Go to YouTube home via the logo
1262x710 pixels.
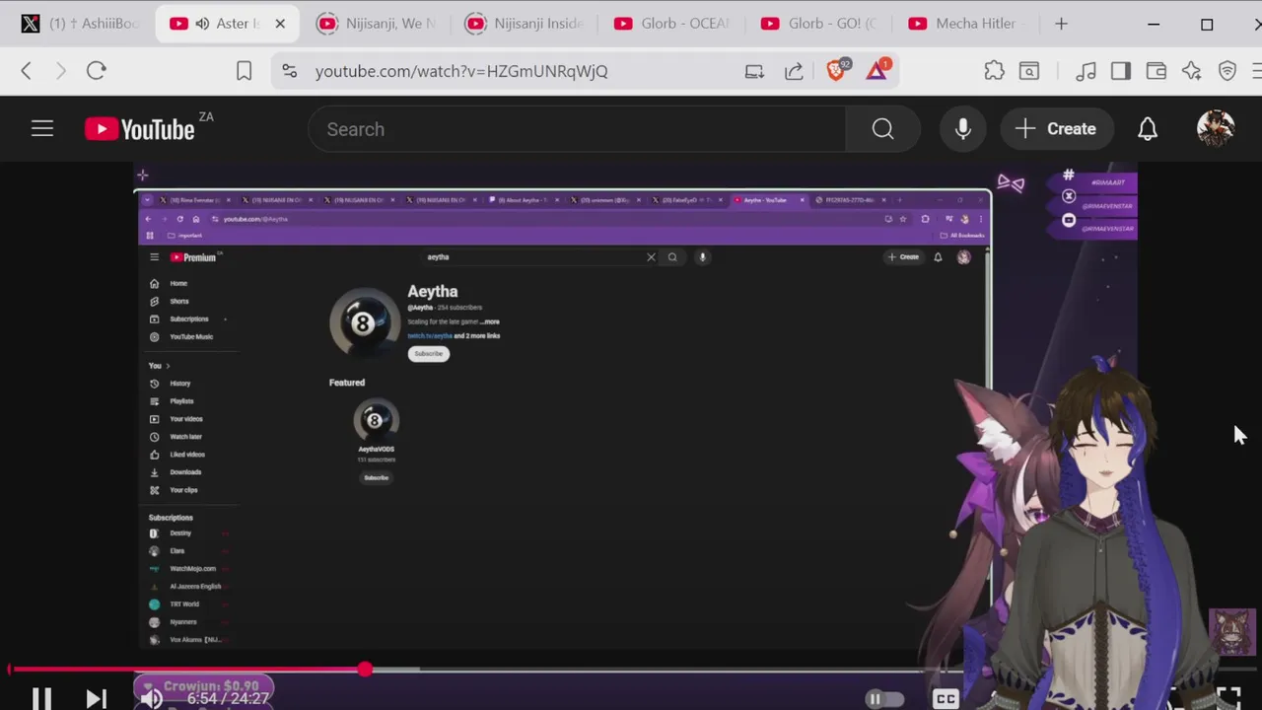point(140,129)
